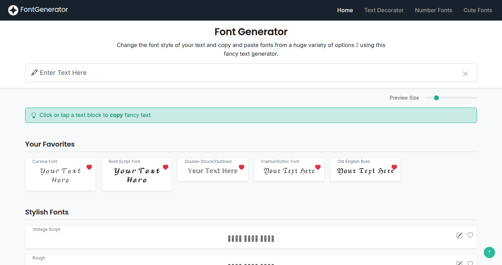The image size is (502, 265).
Task: Focus the Enter Text Here field
Action: (251, 73)
